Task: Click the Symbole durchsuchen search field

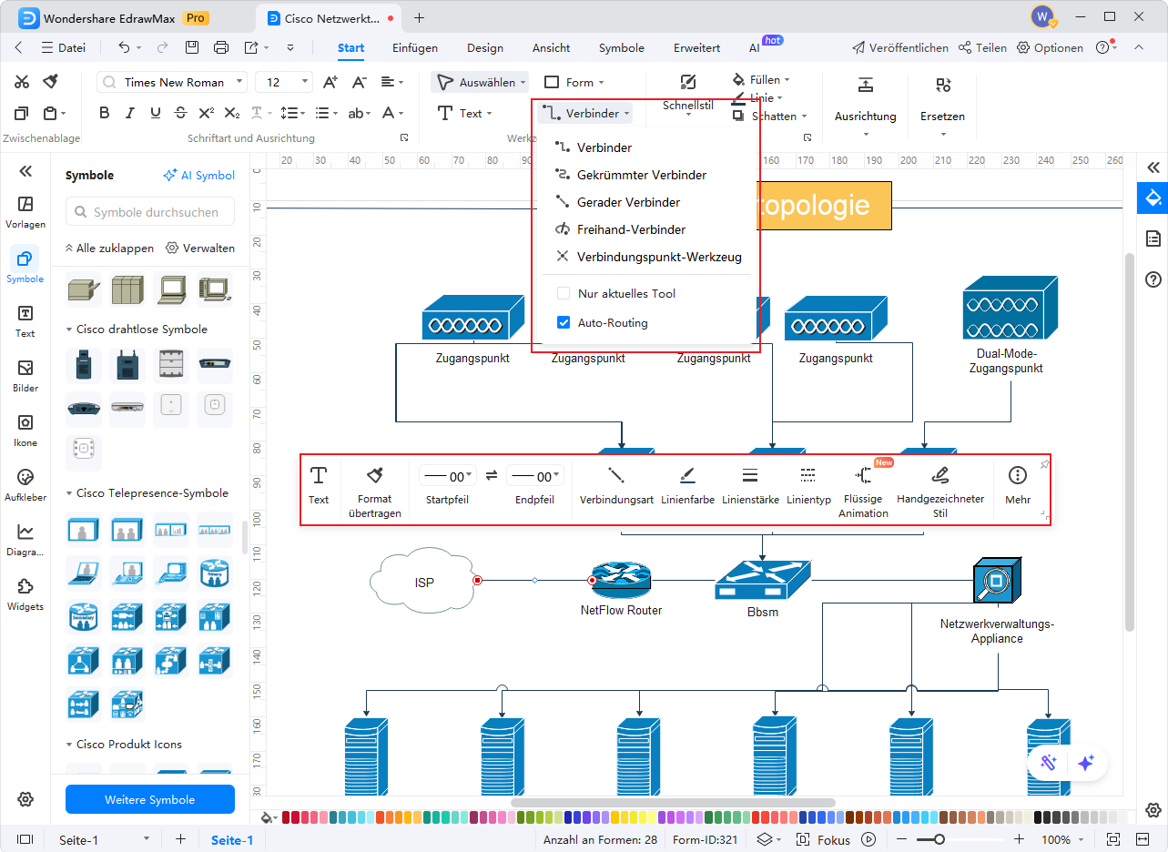Action: point(150,212)
